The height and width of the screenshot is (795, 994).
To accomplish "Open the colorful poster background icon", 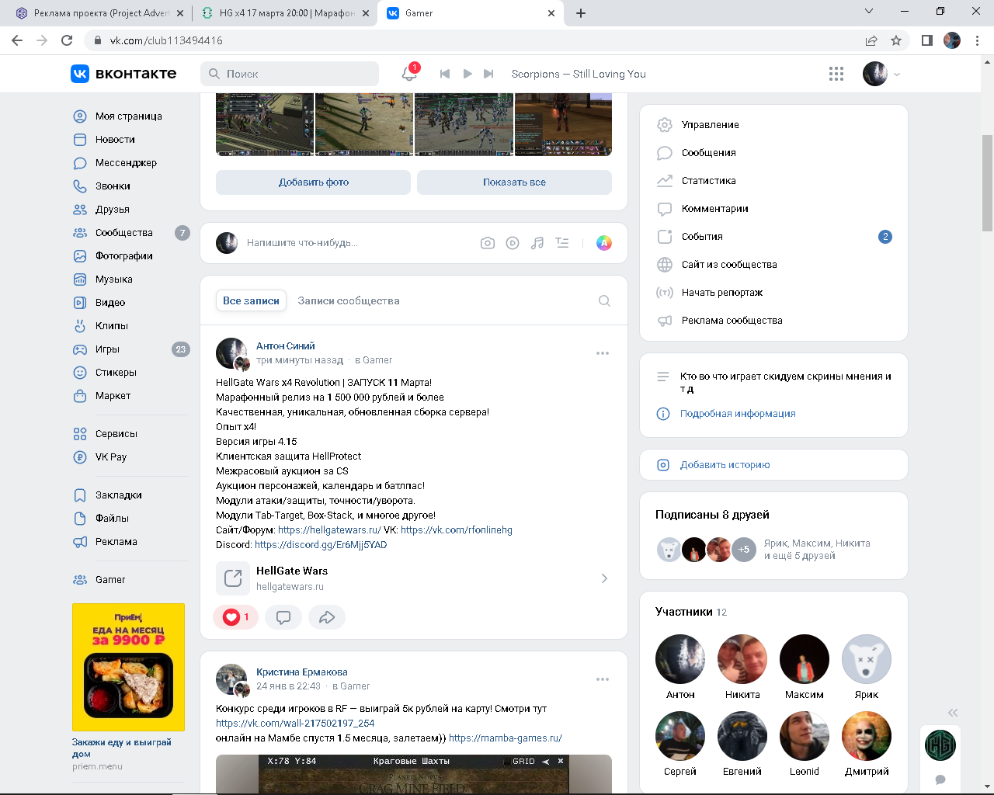I will click(x=604, y=243).
